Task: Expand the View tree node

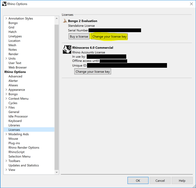Action: (x=6, y=170)
